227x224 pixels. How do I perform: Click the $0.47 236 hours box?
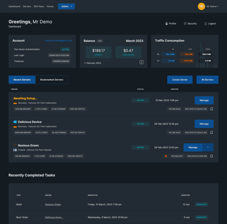pos(129,52)
